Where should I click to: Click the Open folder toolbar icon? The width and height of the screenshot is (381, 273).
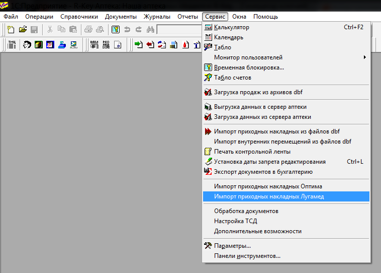click(x=23, y=30)
